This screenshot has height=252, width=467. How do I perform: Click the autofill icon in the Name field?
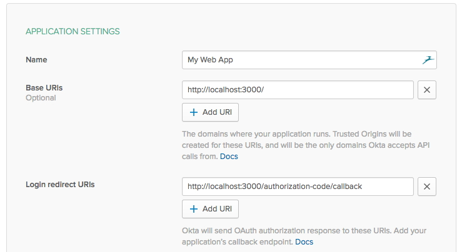[x=428, y=60]
